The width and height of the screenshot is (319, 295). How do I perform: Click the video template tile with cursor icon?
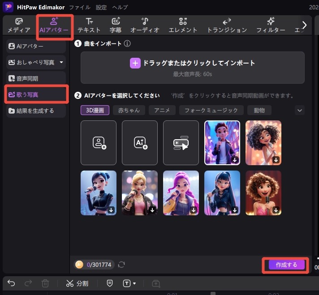181,143
